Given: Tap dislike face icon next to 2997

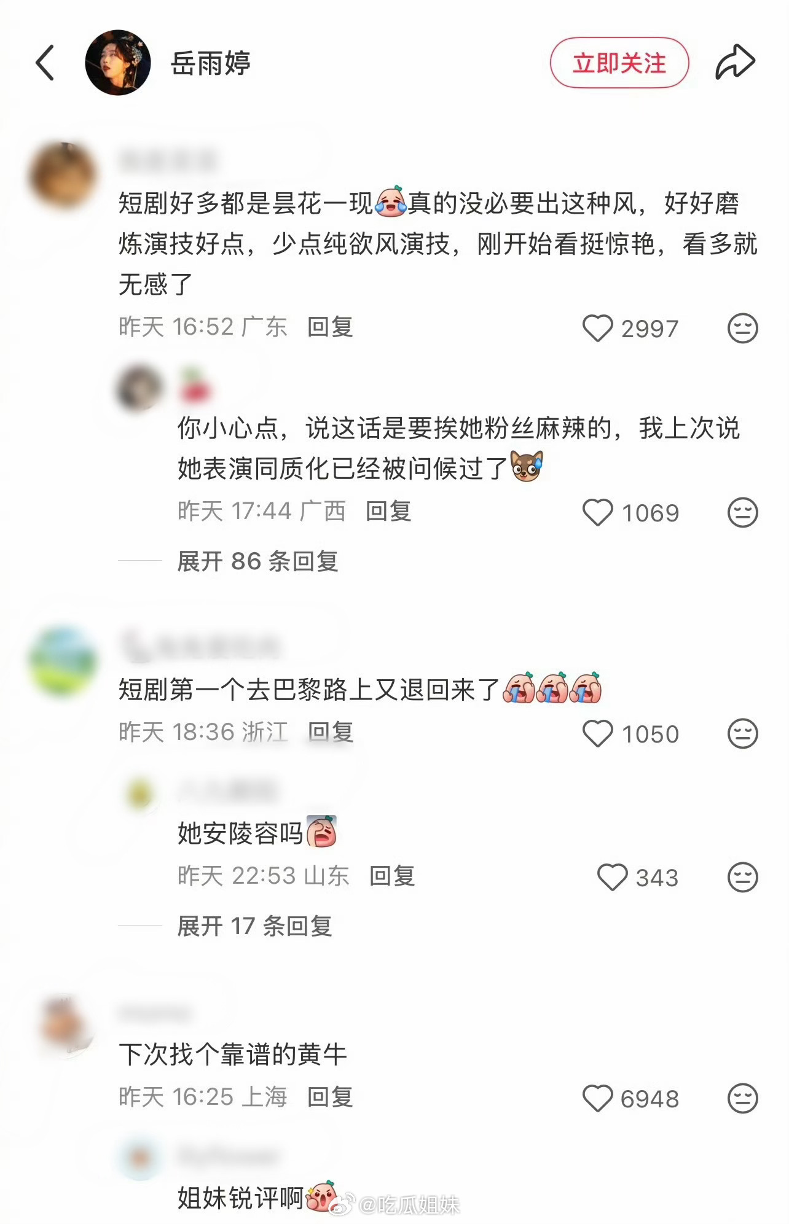Looking at the screenshot, I should 742,328.
